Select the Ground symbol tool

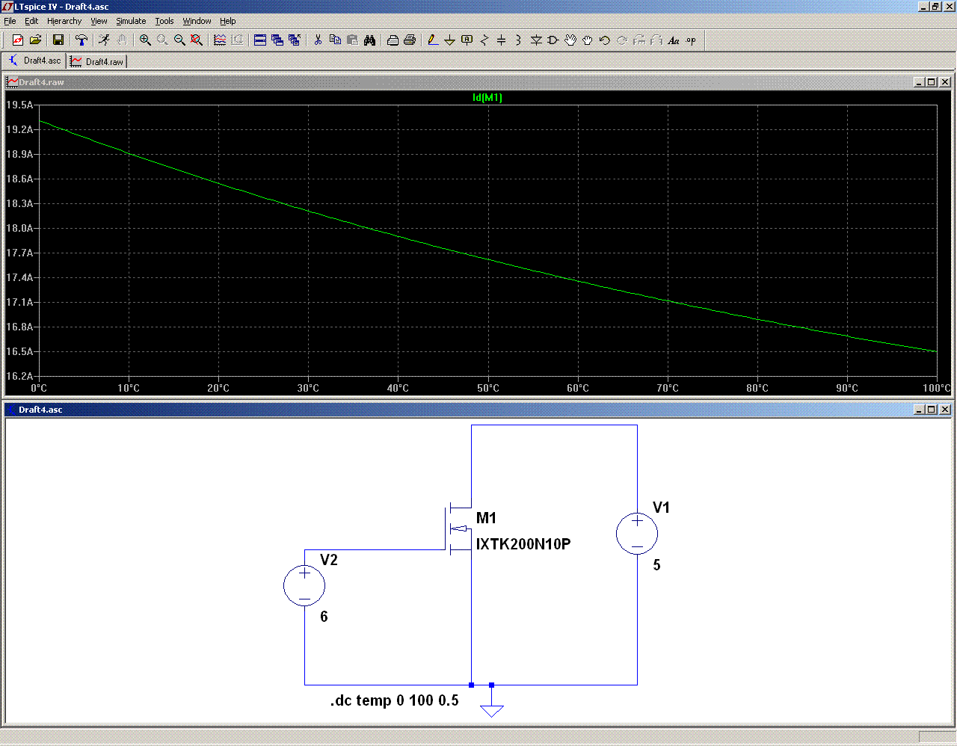[x=449, y=40]
